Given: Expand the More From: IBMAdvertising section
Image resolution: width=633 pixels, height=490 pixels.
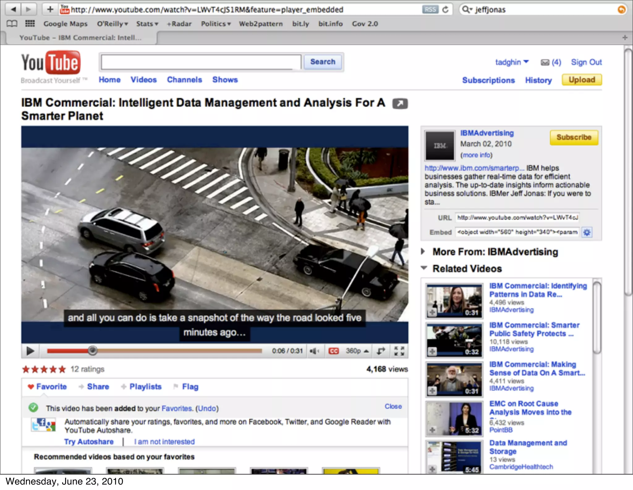Looking at the screenshot, I should [x=423, y=251].
